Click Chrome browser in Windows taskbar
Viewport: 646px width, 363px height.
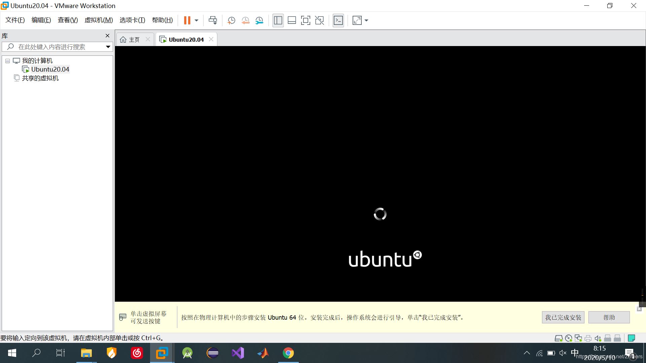(x=288, y=353)
